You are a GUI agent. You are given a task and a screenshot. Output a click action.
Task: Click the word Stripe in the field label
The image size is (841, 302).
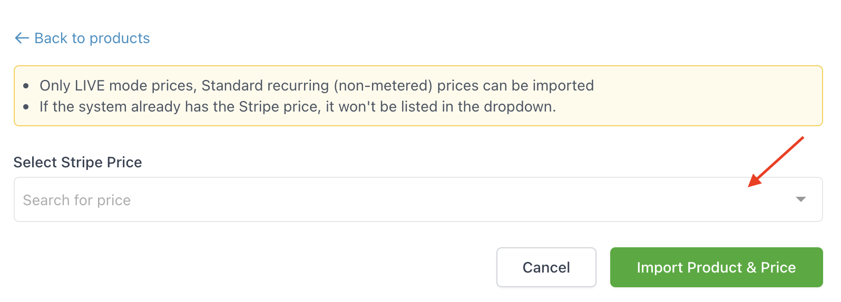click(x=82, y=162)
